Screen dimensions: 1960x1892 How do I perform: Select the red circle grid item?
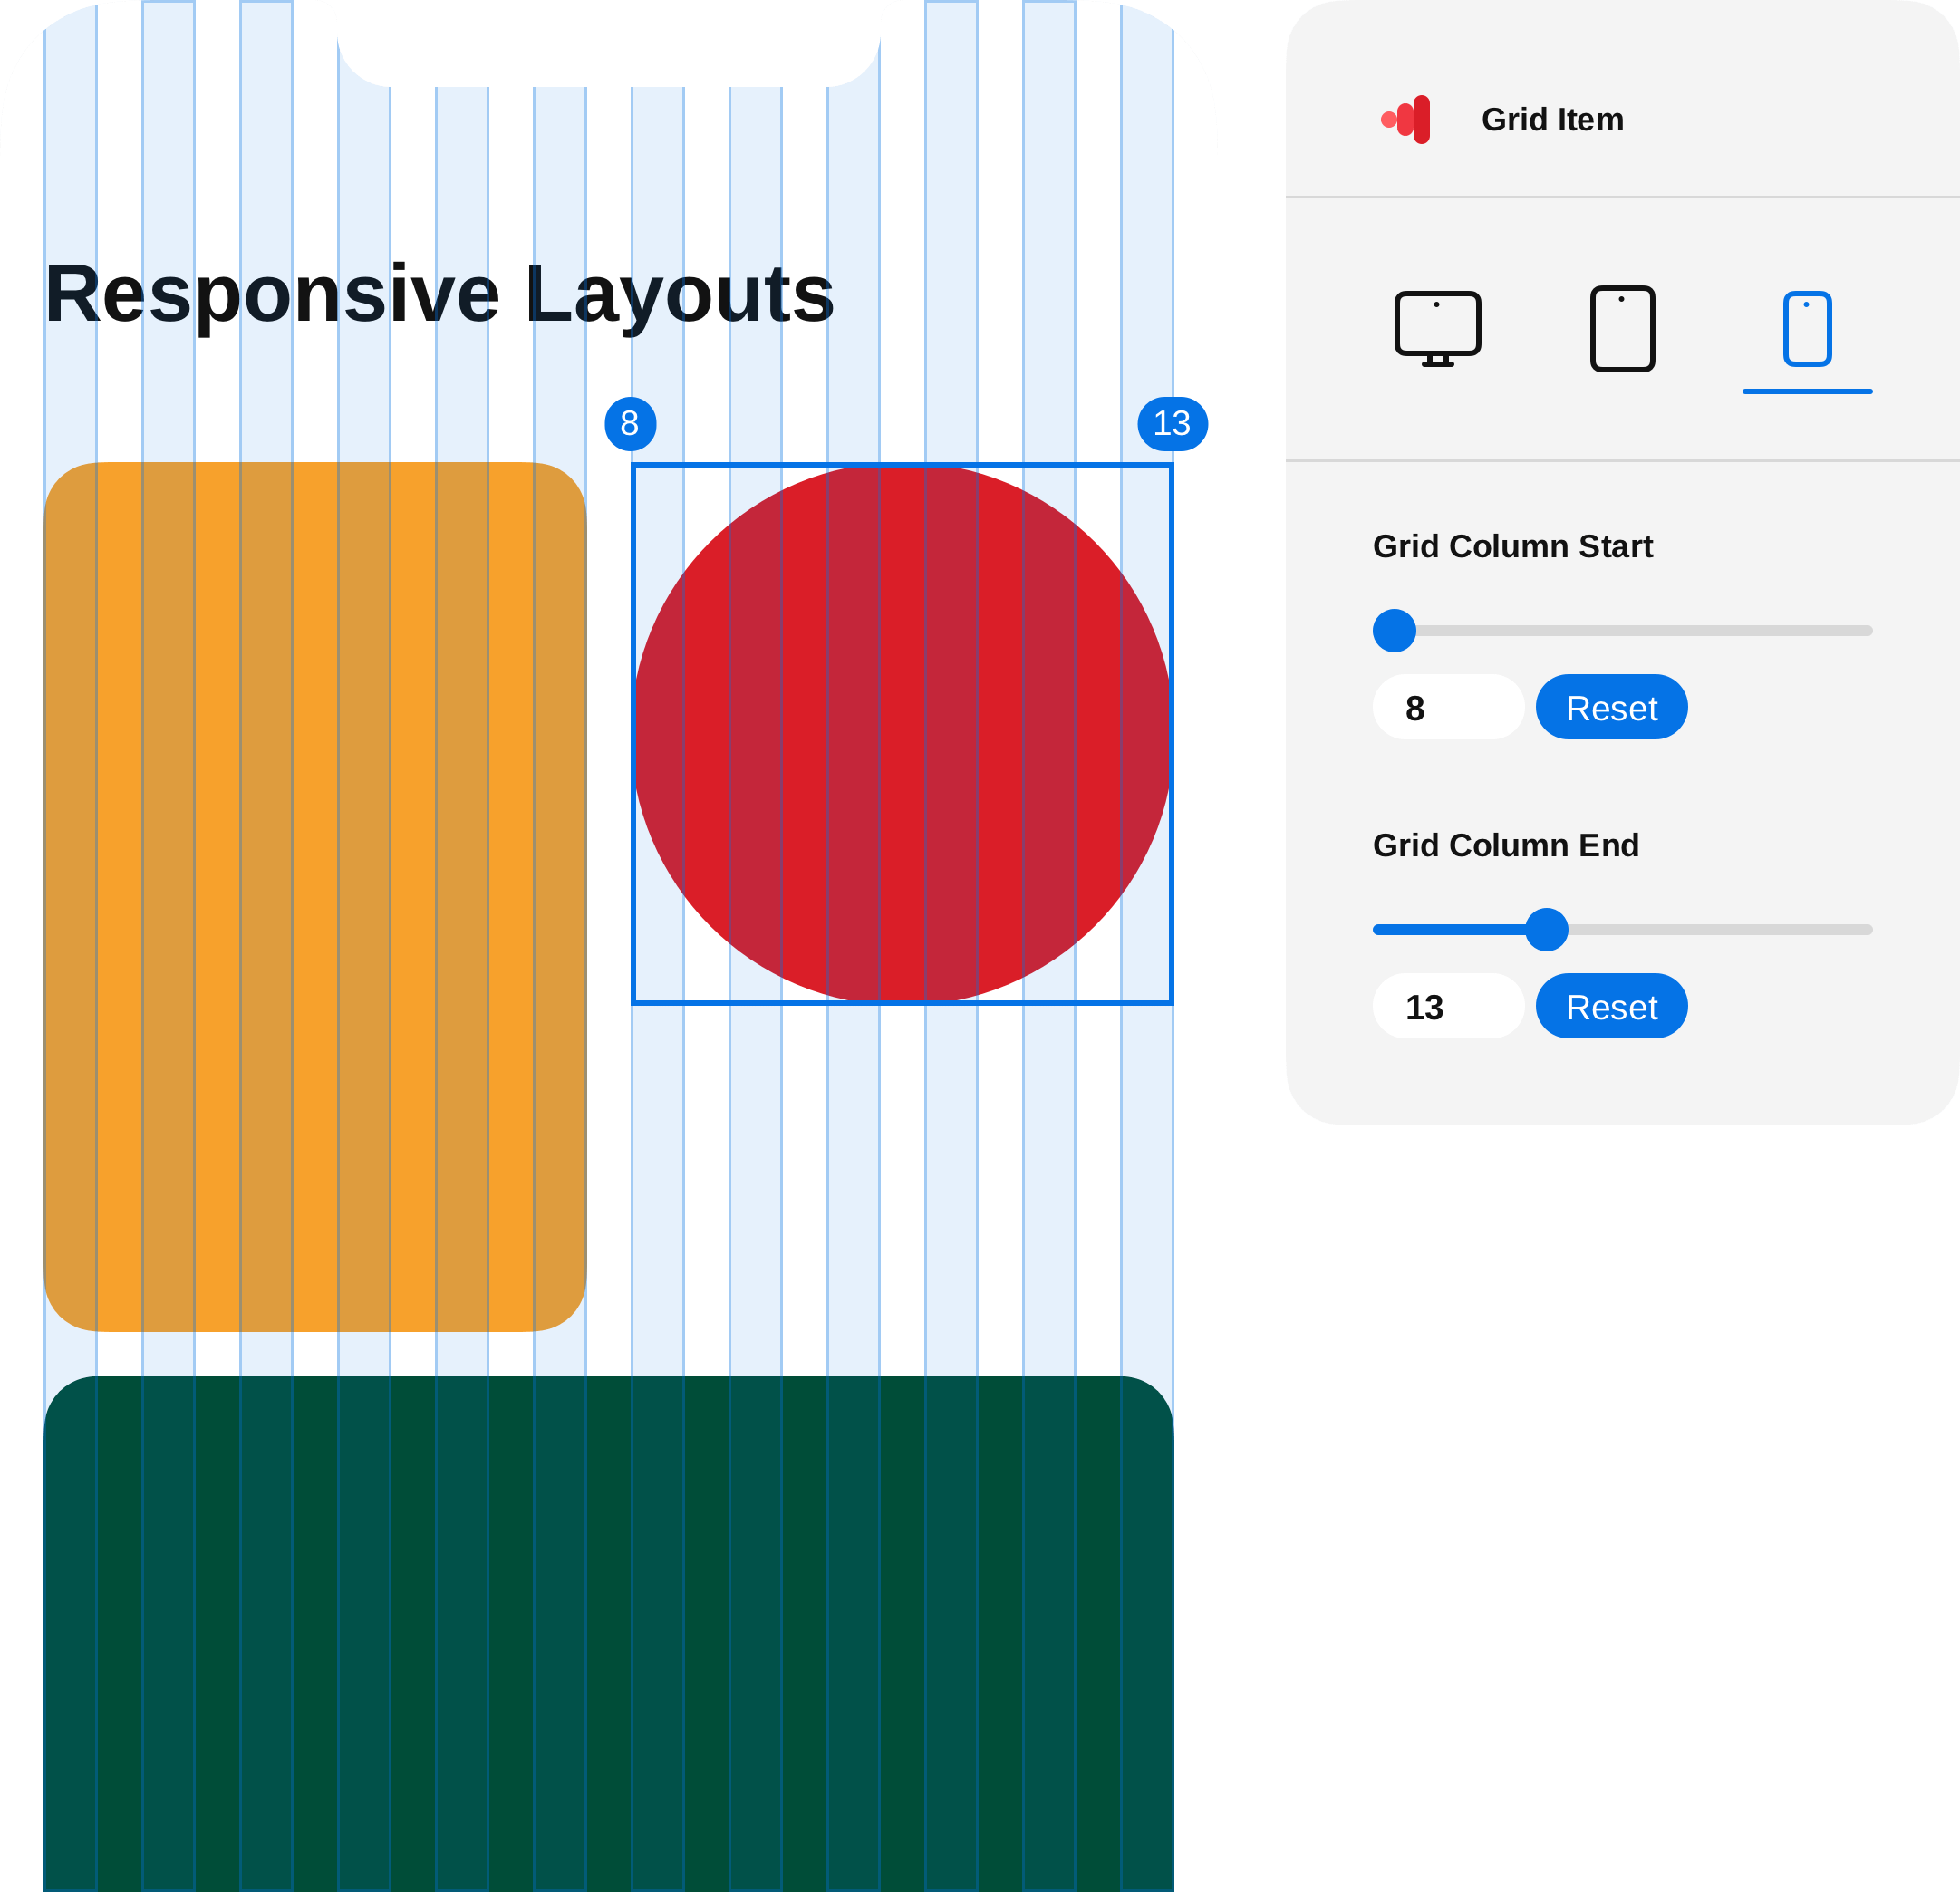click(x=902, y=733)
